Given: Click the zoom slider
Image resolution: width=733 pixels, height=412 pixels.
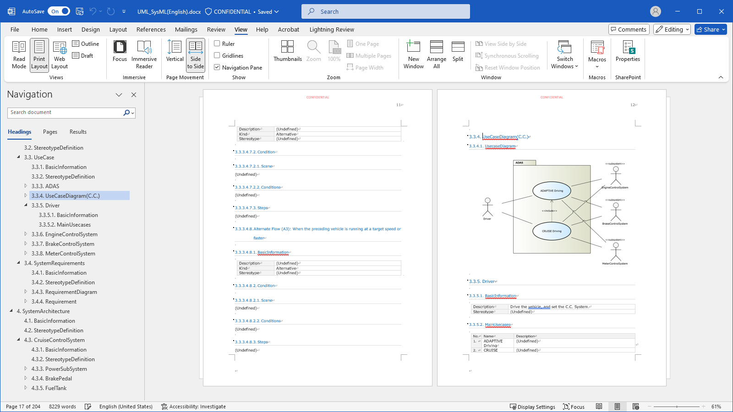Looking at the screenshot, I should [x=677, y=407].
